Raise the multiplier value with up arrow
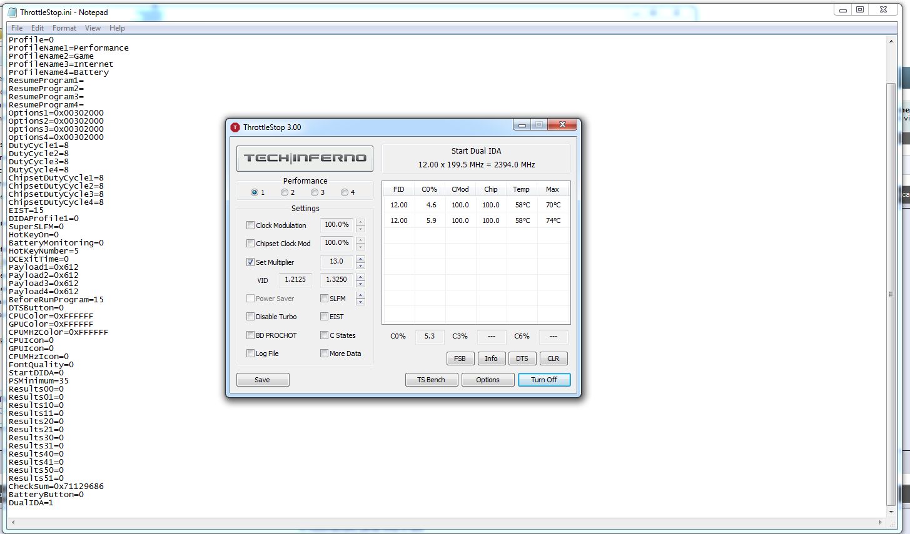The width and height of the screenshot is (910, 534). click(360, 259)
